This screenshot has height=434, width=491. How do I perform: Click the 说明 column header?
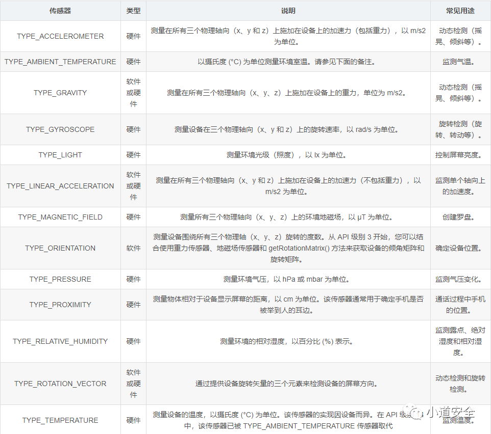click(288, 11)
